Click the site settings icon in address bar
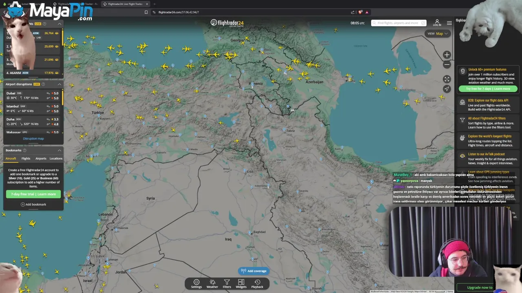This screenshot has height=293, width=522. (x=154, y=12)
